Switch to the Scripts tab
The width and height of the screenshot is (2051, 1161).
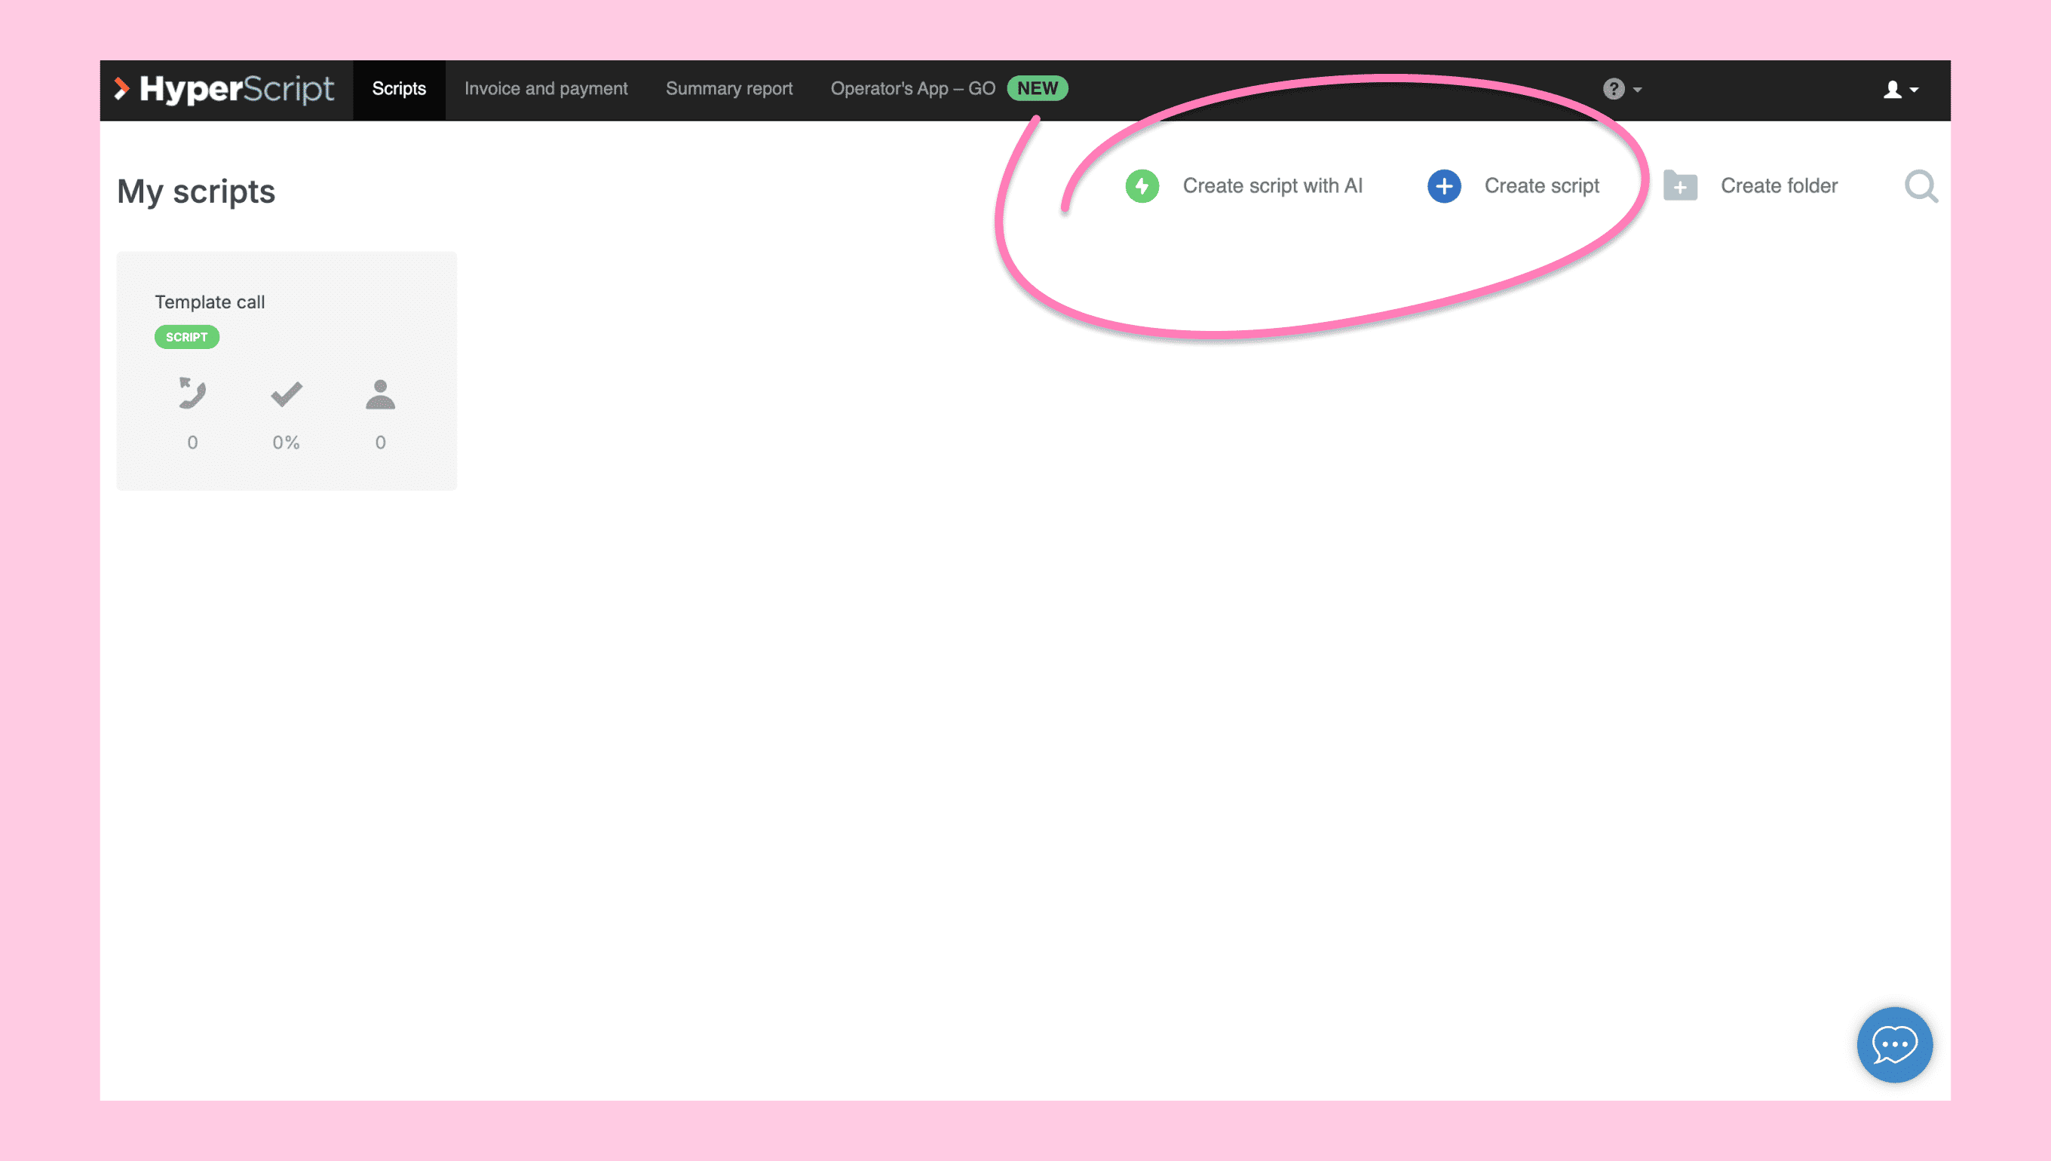coord(399,89)
